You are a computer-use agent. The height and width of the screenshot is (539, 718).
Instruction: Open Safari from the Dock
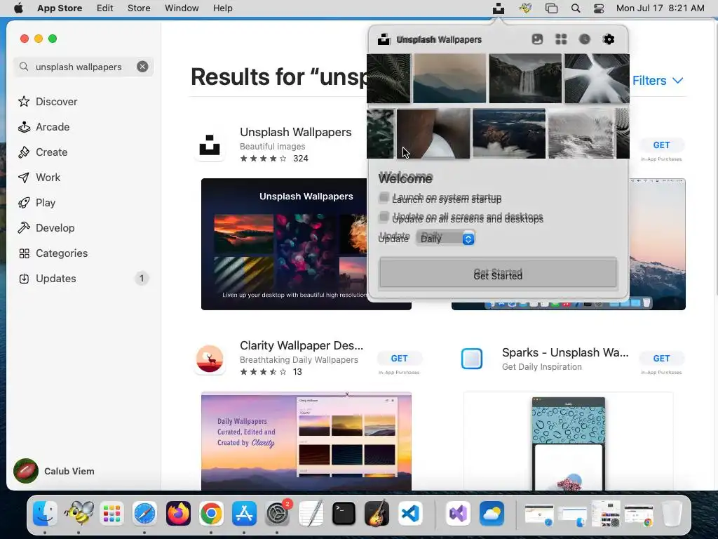tap(144, 513)
